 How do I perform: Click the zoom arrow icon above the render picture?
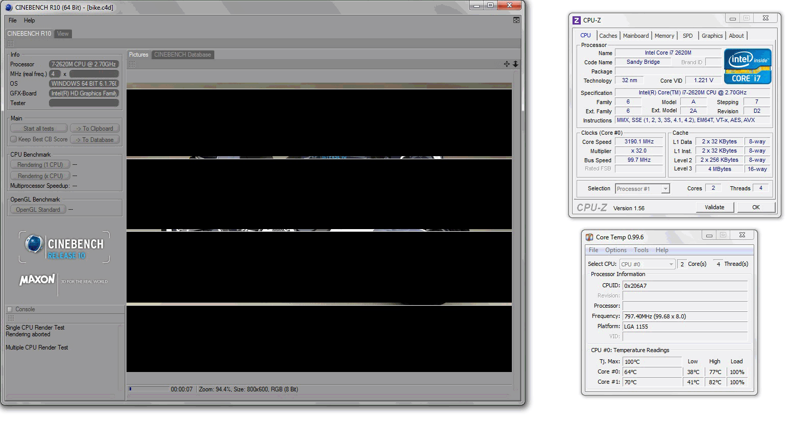(515, 64)
